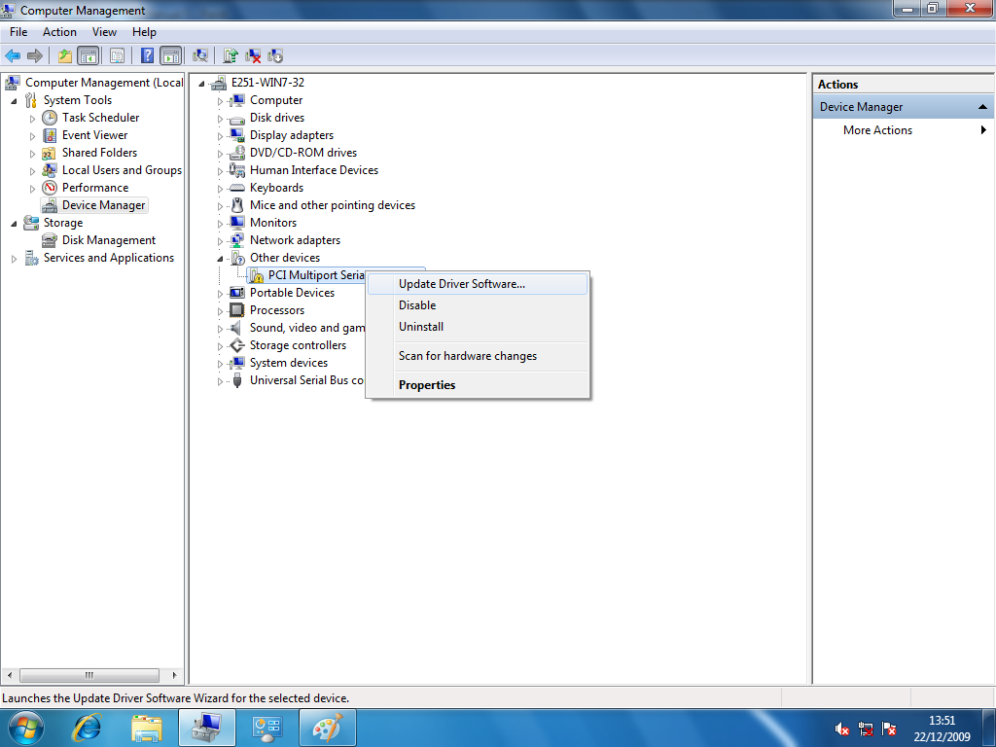
Task: Open More Actions in the Actions pane
Action: (x=877, y=129)
